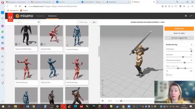Switch to the Characters tab
195x109 pixels.
click(40, 16)
